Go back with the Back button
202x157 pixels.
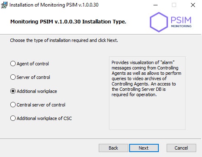pyautogui.click(x=114, y=148)
